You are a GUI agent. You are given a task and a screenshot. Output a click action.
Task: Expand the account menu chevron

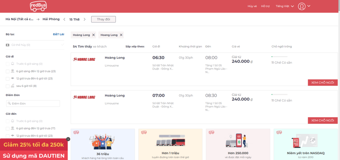click(309, 6)
